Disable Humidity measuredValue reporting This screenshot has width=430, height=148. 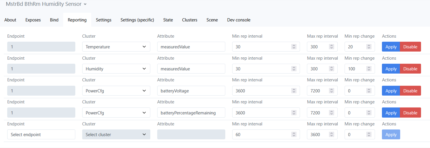pyautogui.click(x=410, y=69)
